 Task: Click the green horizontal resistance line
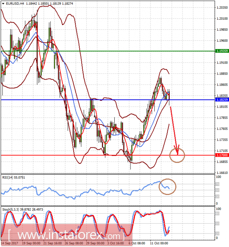(108, 51)
